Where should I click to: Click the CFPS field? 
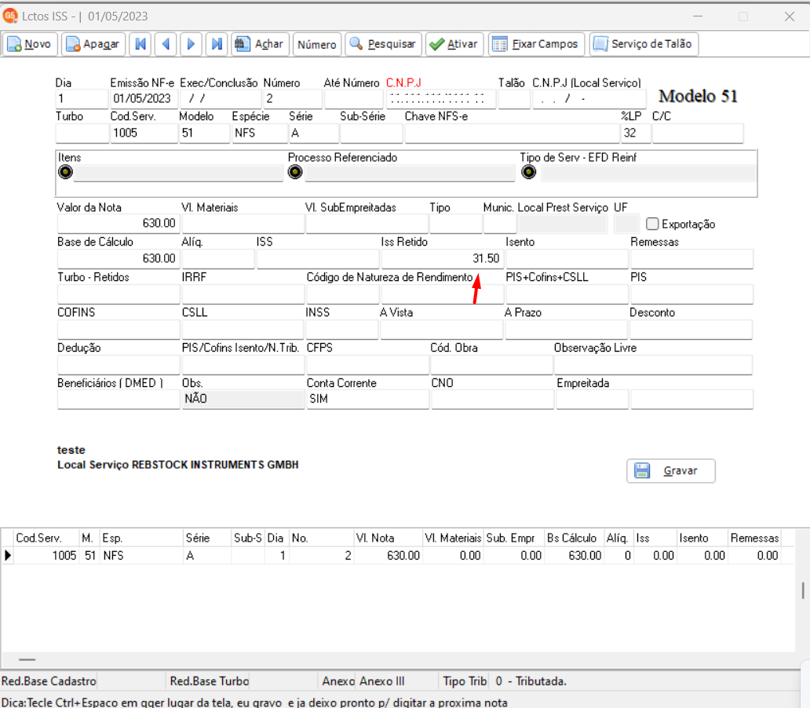click(368, 365)
